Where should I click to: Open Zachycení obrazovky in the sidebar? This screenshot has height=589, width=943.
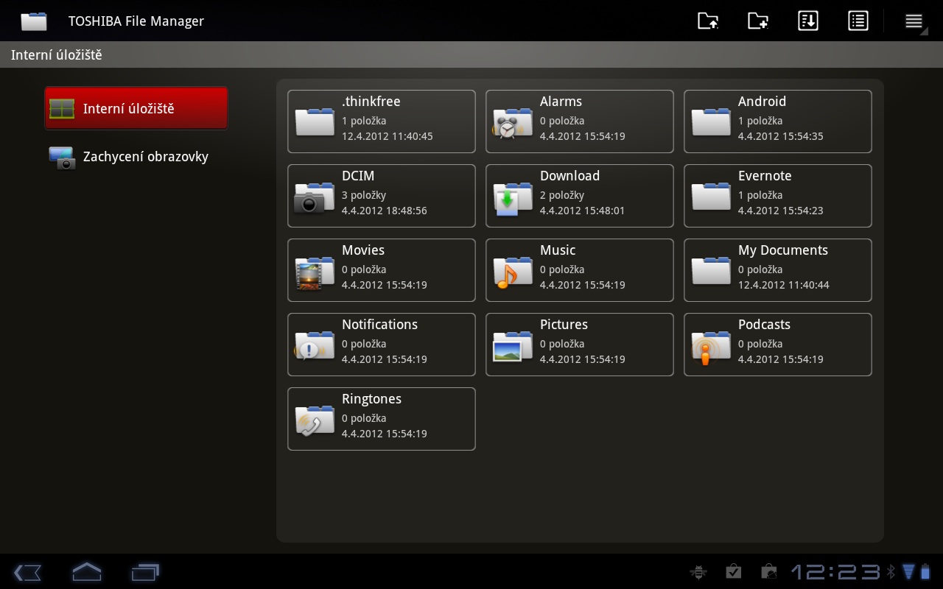(136, 157)
